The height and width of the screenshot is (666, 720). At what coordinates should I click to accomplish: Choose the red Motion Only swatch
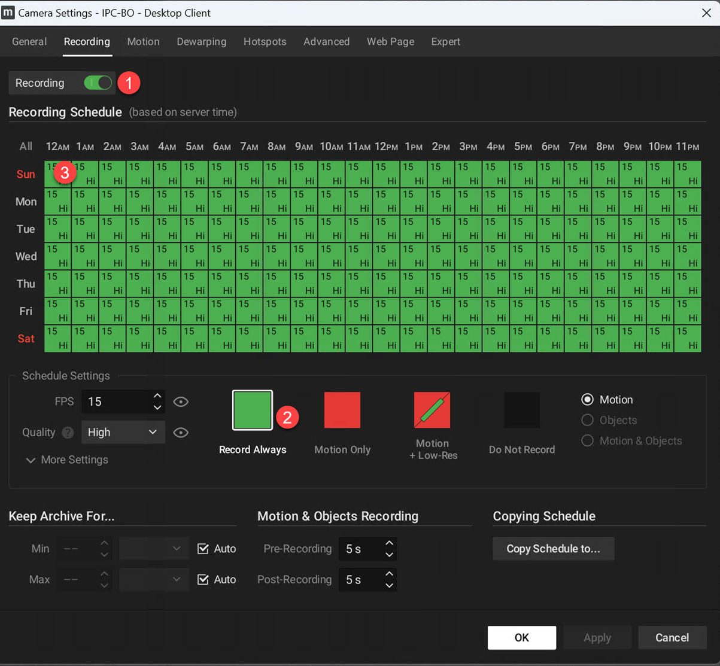(342, 410)
